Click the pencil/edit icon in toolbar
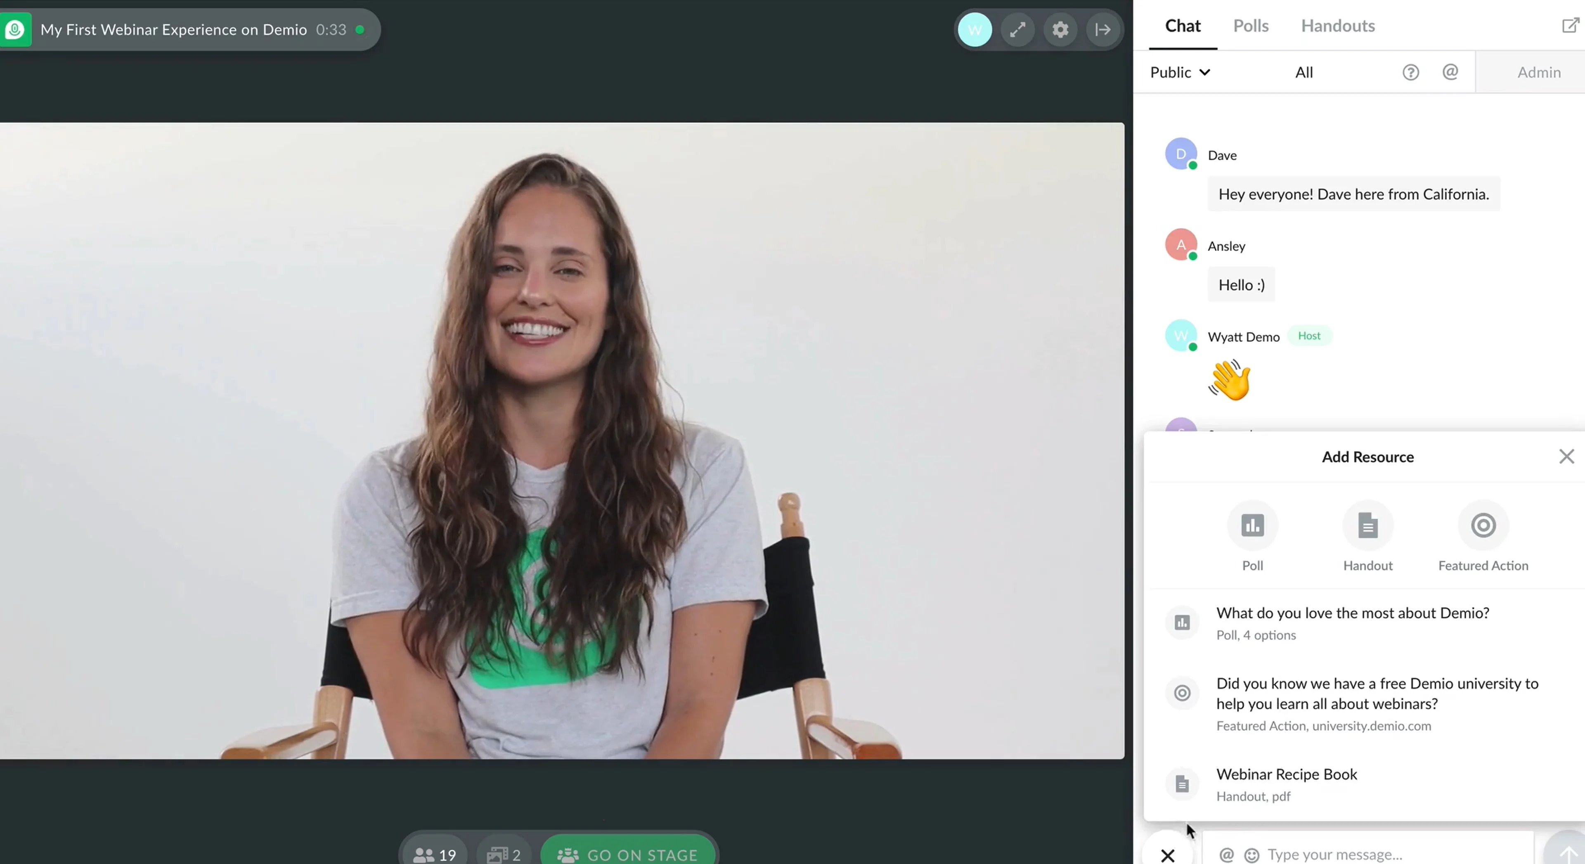The height and width of the screenshot is (864, 1585). [x=1017, y=29]
